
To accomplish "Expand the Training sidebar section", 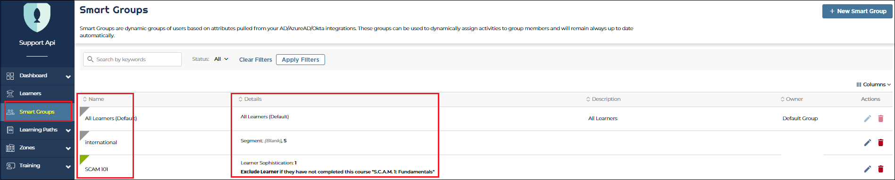I will [x=68, y=166].
